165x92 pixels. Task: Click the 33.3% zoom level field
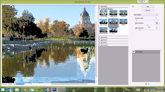point(10,84)
